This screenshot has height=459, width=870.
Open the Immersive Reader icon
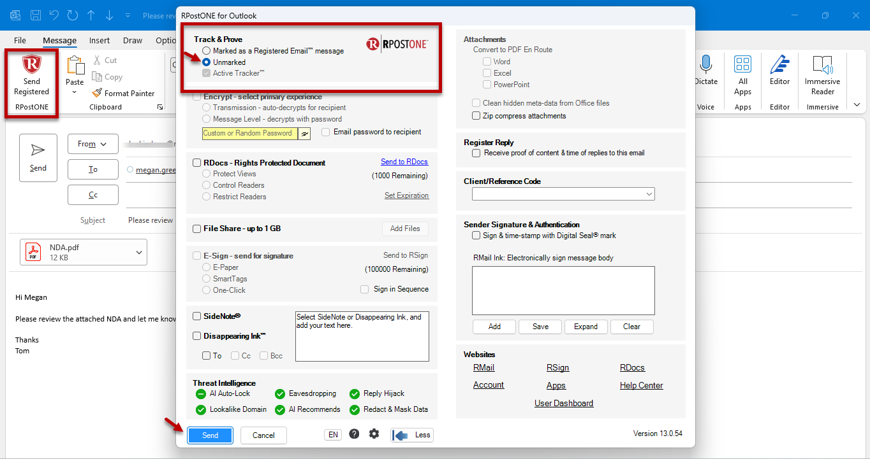coord(822,65)
